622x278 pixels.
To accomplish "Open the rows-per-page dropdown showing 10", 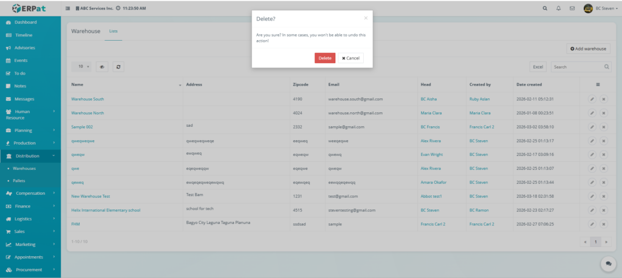I will 81,67.
